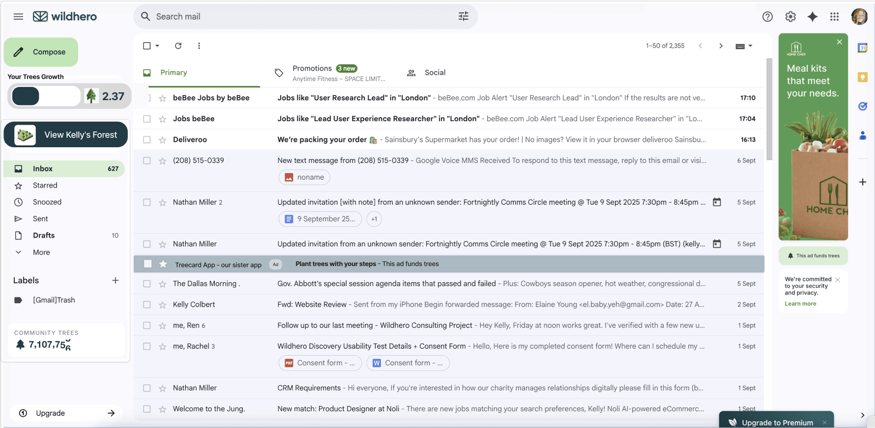Click the Home Chef ad image

pos(814,137)
